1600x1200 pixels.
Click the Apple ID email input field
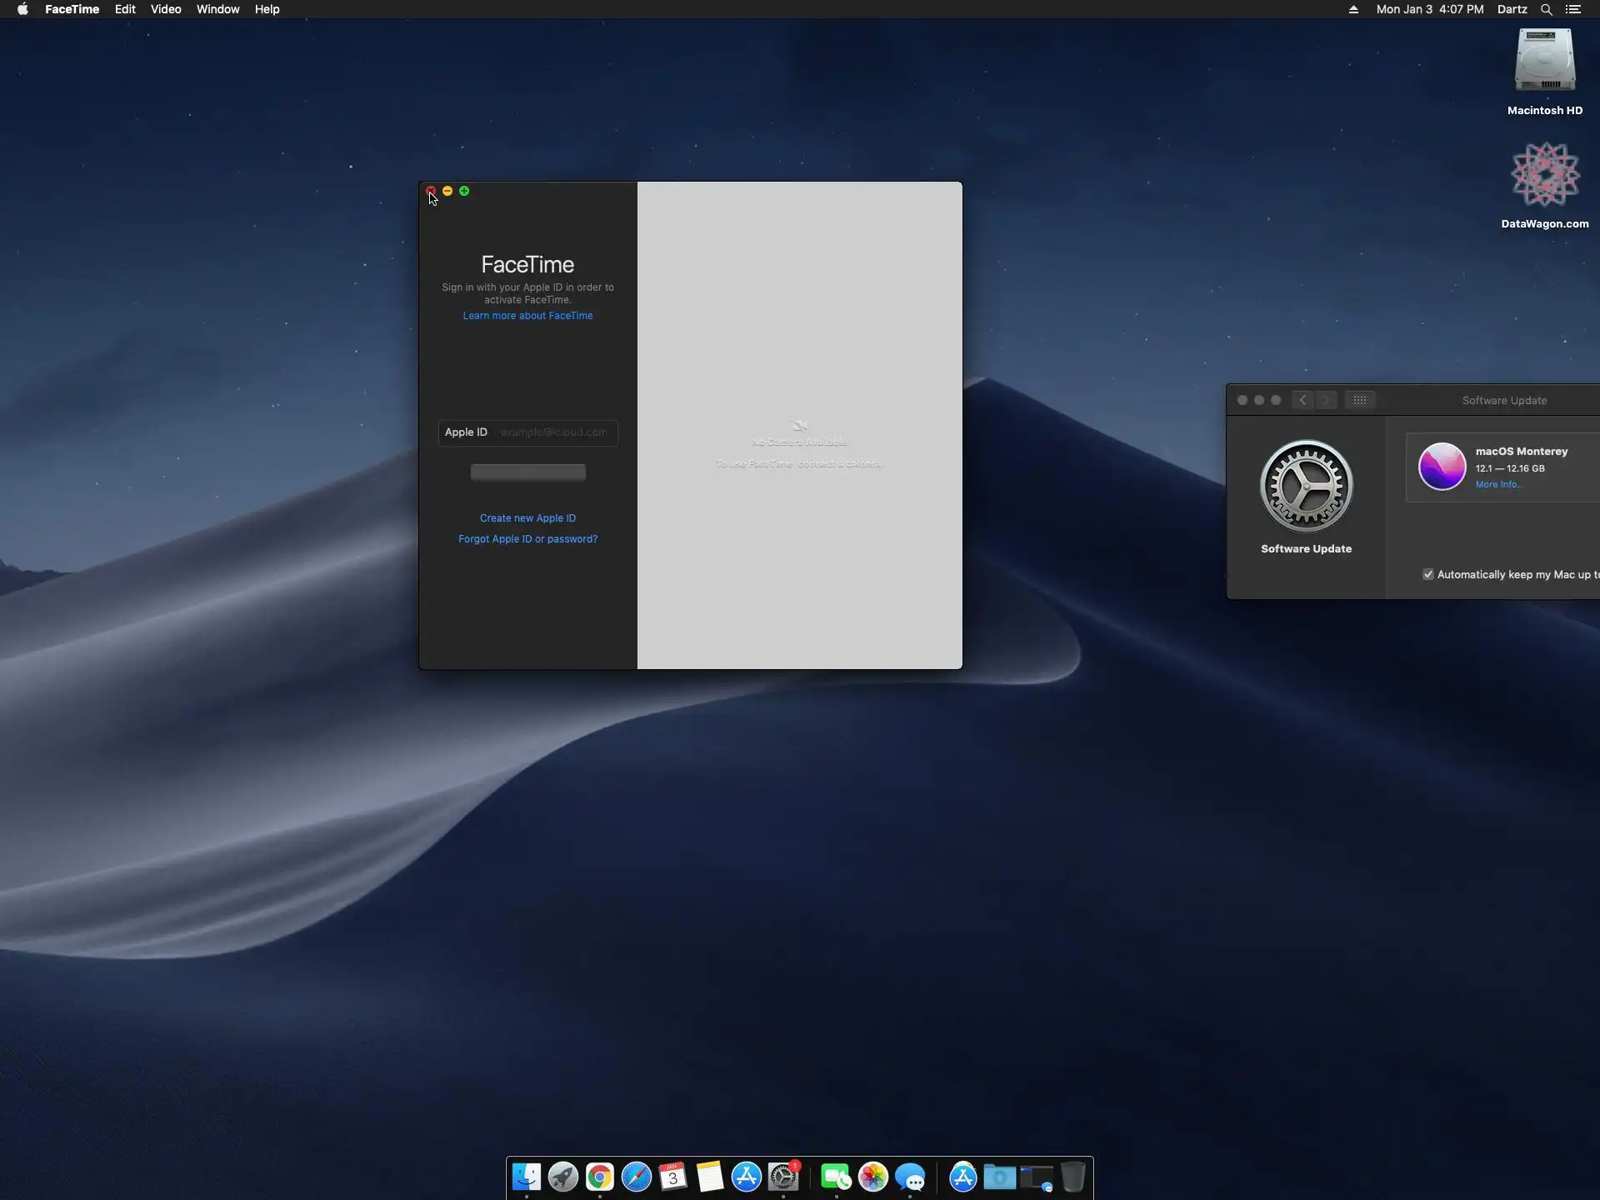[553, 432]
